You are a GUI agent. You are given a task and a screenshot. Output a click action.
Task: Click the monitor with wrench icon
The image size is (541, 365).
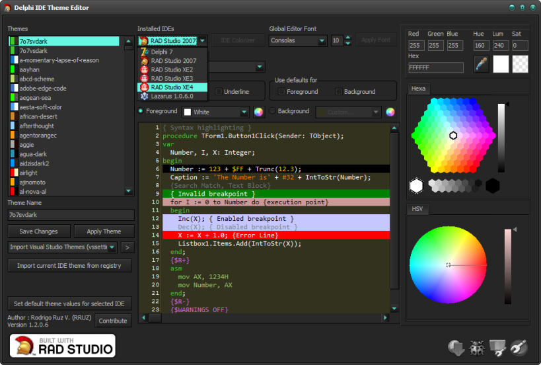(x=497, y=347)
